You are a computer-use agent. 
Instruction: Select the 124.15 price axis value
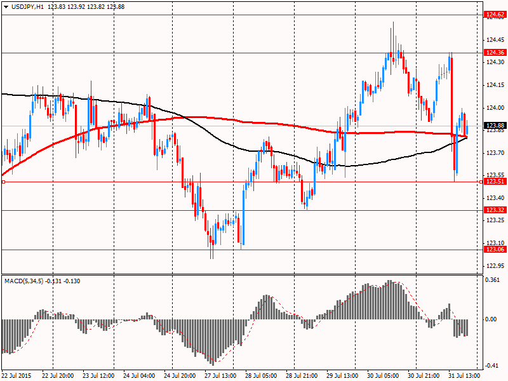click(x=495, y=85)
